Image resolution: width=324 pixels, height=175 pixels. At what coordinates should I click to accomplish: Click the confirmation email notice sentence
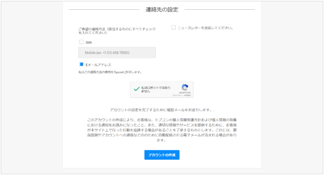tap(162, 110)
